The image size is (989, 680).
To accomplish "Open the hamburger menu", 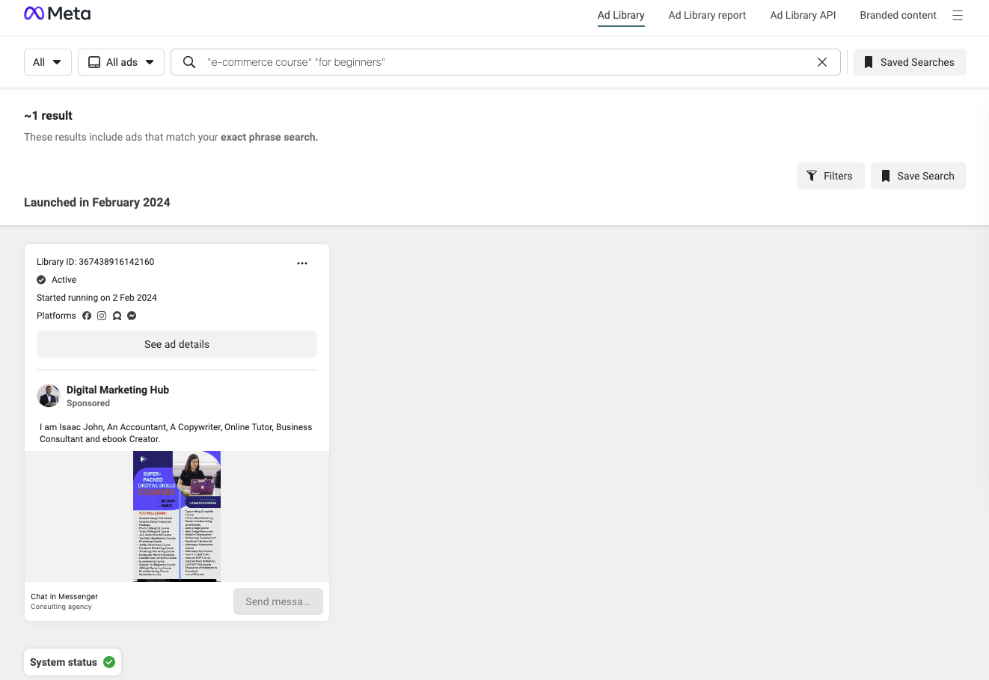I will pyautogui.click(x=958, y=15).
